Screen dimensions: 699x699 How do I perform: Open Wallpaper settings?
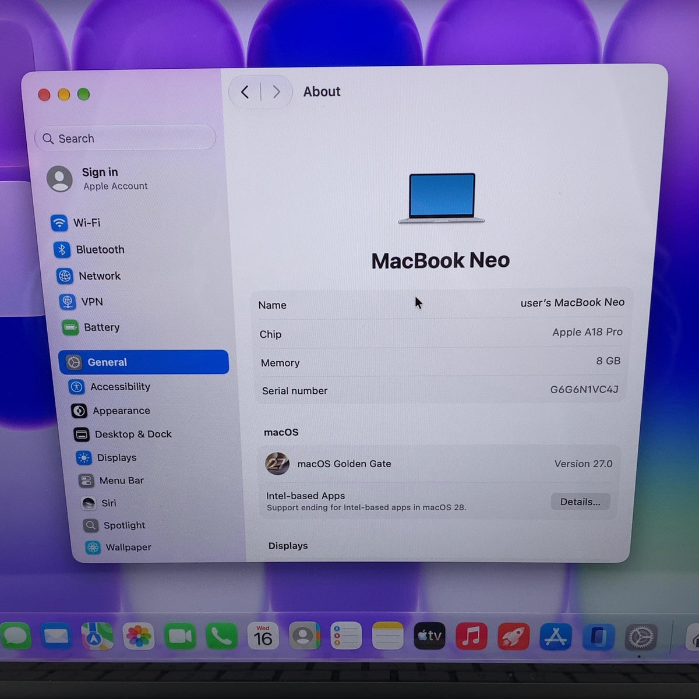tap(118, 547)
